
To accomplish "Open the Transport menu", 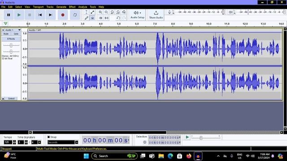I will [x=38, y=7].
